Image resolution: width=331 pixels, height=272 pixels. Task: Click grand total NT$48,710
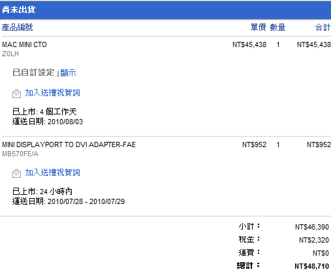pyautogui.click(x=311, y=266)
